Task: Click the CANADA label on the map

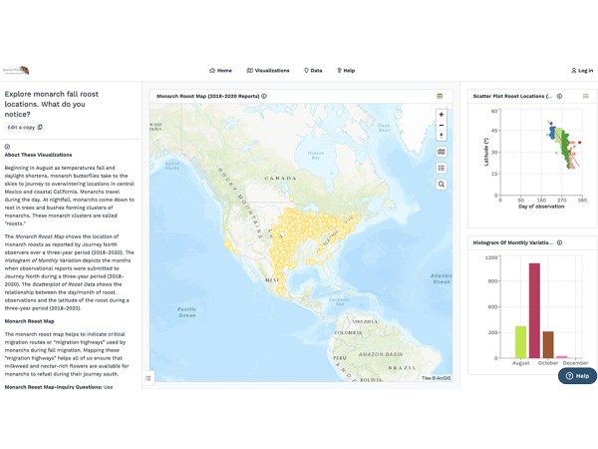Action: [280, 179]
